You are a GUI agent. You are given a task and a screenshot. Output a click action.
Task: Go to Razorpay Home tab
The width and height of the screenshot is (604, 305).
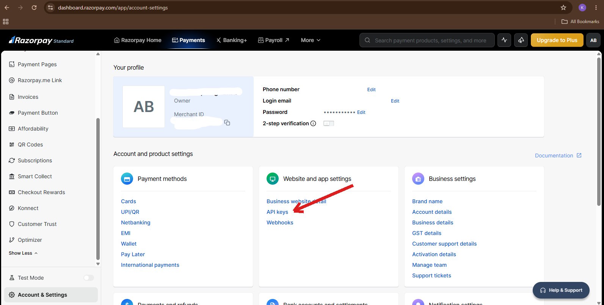click(138, 40)
